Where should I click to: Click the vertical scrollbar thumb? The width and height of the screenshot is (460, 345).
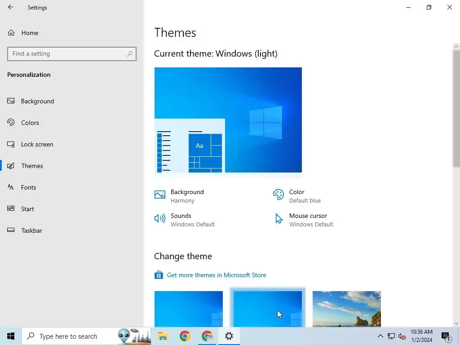coord(456,108)
